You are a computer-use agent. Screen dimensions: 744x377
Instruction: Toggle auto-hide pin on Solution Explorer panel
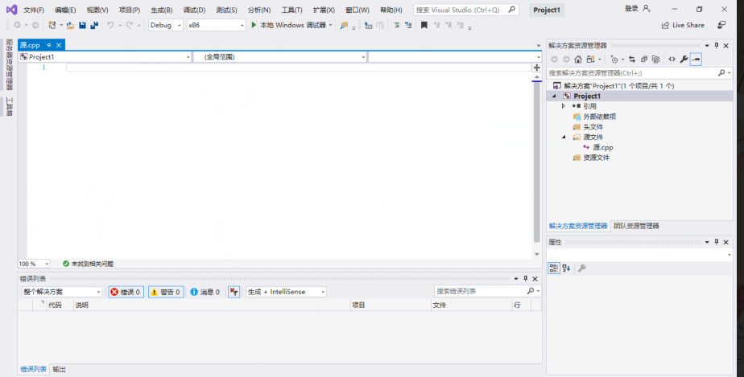pyautogui.click(x=717, y=46)
